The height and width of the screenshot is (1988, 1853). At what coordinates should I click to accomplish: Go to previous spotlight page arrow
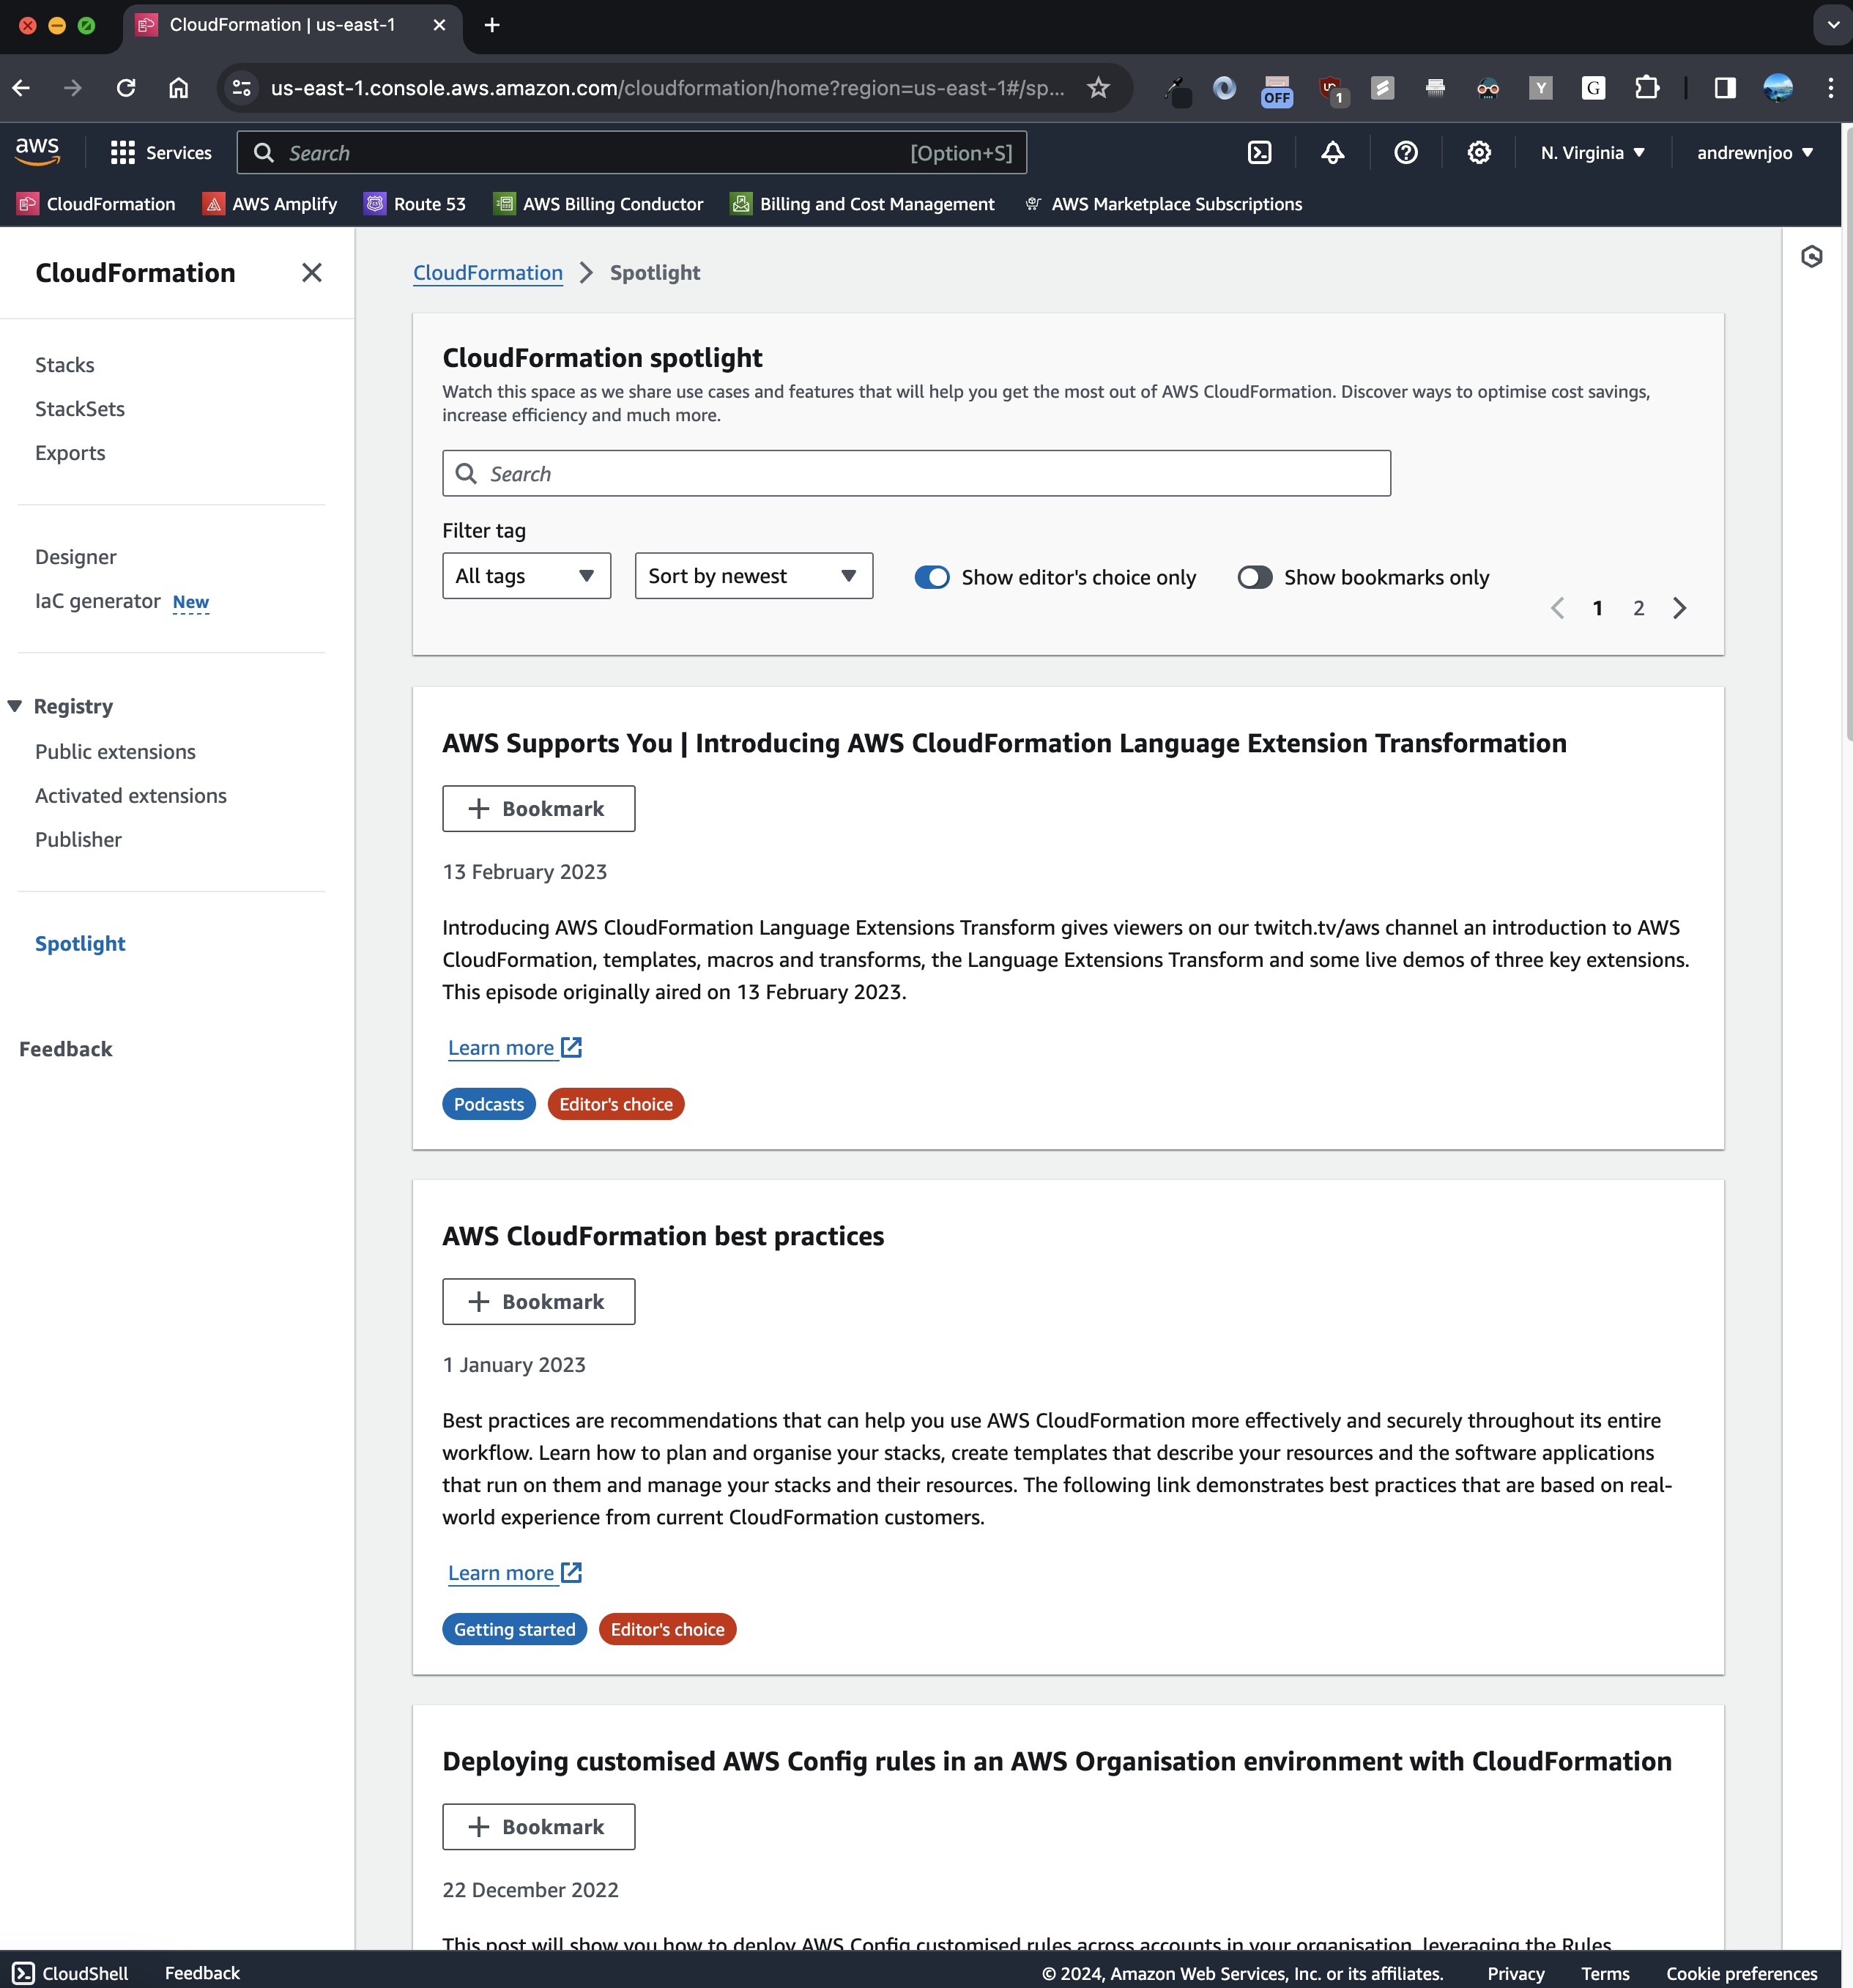click(1557, 608)
